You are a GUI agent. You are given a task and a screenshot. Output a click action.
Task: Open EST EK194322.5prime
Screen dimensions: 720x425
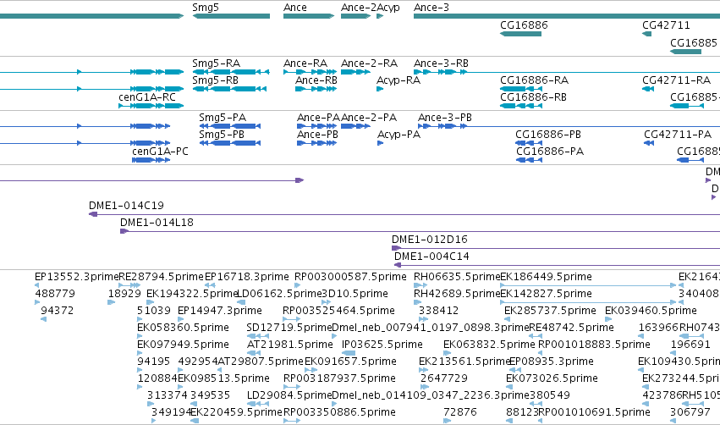pyautogui.click(x=192, y=294)
